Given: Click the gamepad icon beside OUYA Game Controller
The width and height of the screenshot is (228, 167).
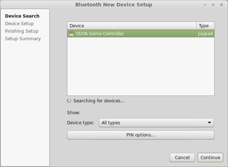Looking at the screenshot, I should point(71,34).
